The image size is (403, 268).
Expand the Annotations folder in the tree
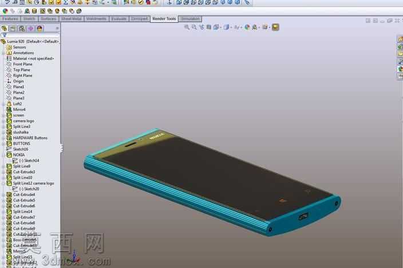(3, 53)
